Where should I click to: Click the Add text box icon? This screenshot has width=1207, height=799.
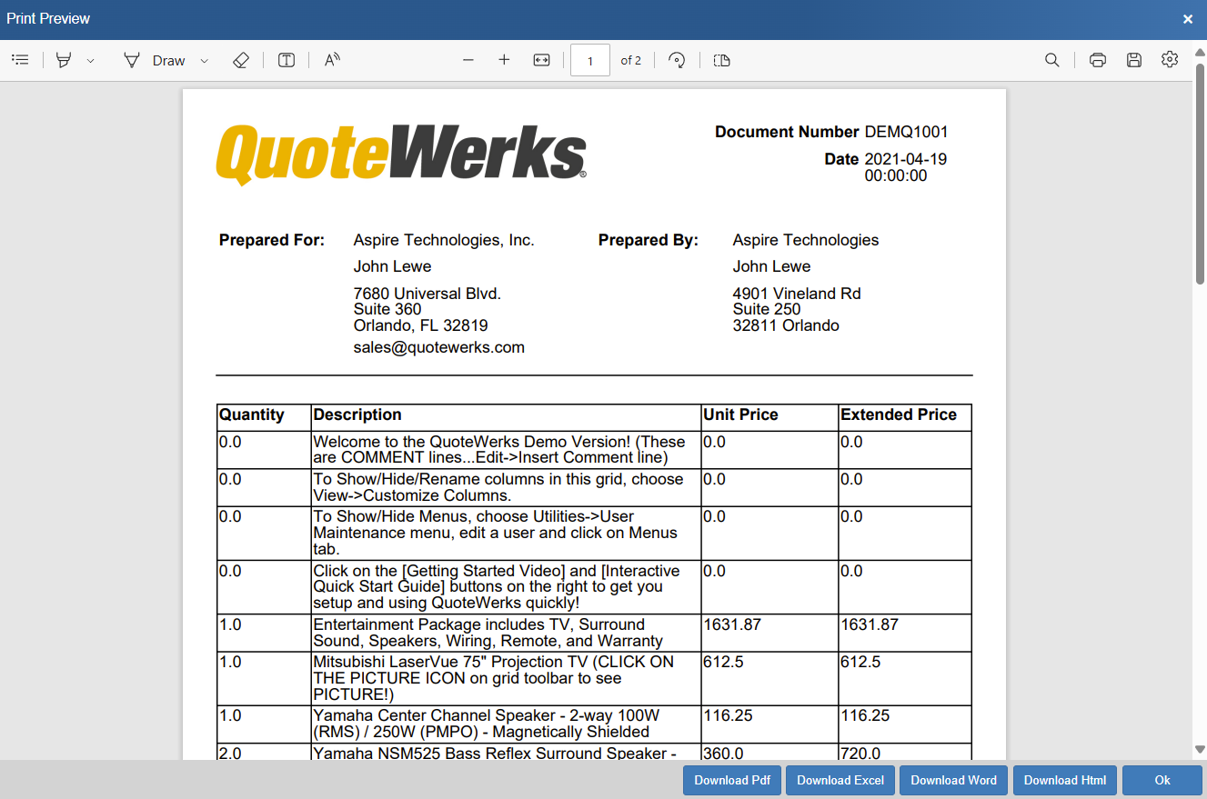click(x=287, y=60)
